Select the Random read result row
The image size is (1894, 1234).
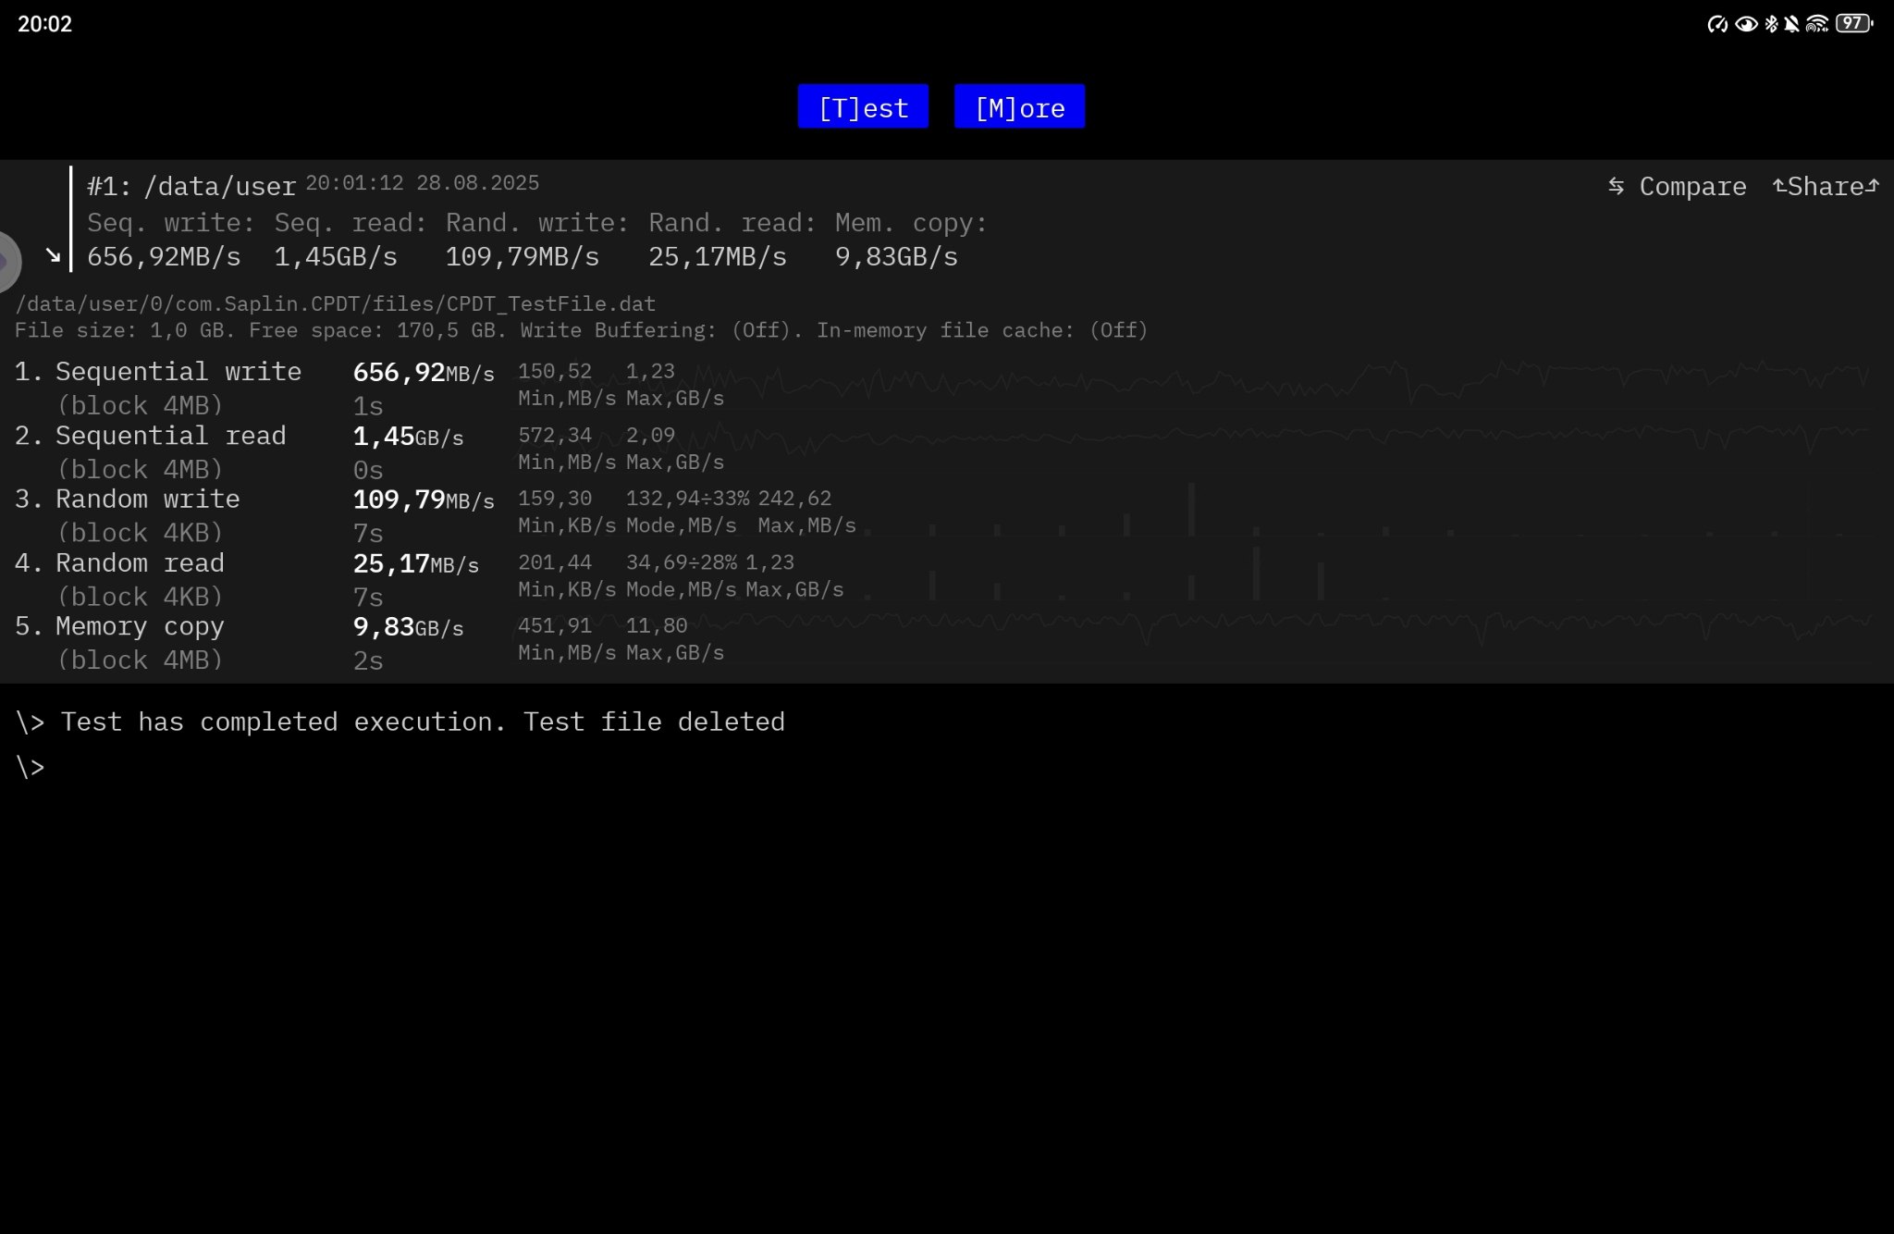pos(139,563)
